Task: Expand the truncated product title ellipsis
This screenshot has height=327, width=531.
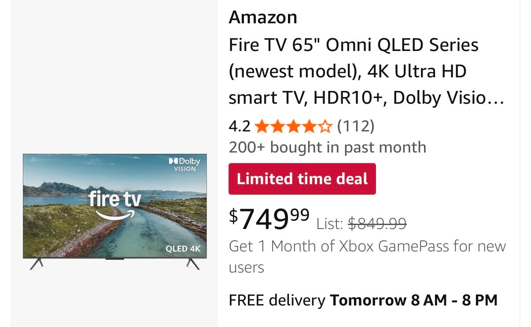Action: point(499,98)
